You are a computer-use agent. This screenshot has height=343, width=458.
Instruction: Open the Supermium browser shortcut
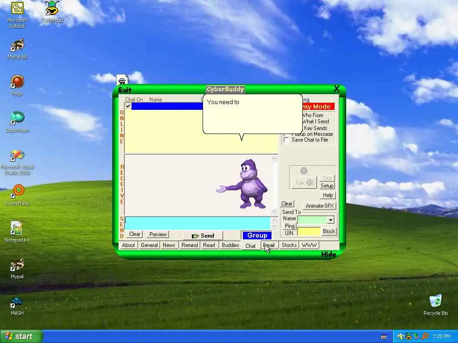pos(17,122)
